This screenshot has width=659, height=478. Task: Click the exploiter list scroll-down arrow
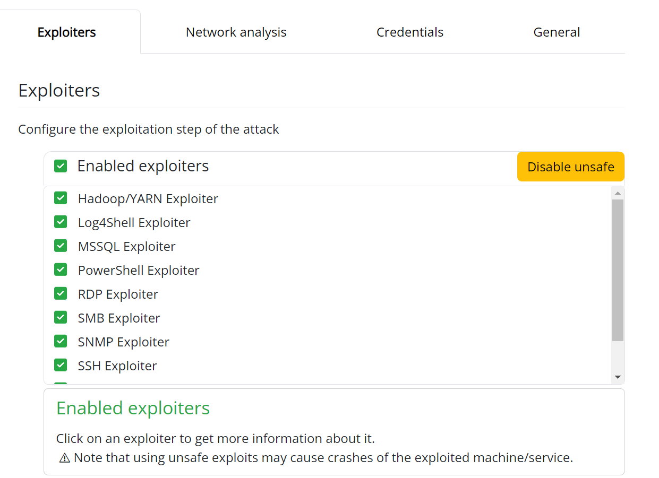click(x=618, y=377)
